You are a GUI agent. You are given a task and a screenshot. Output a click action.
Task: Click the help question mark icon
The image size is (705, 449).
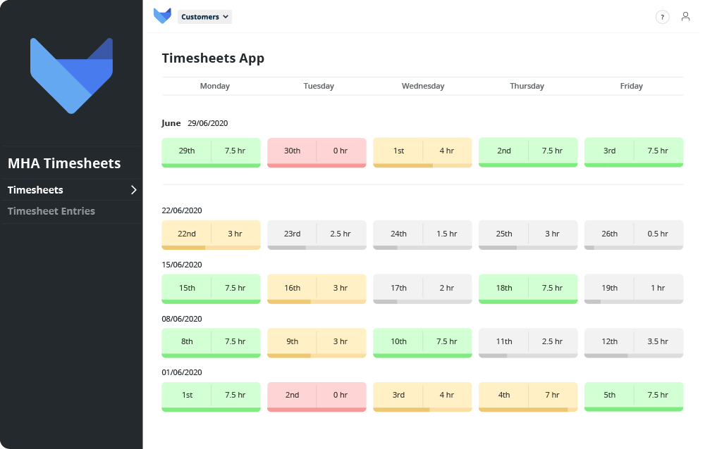coord(662,17)
